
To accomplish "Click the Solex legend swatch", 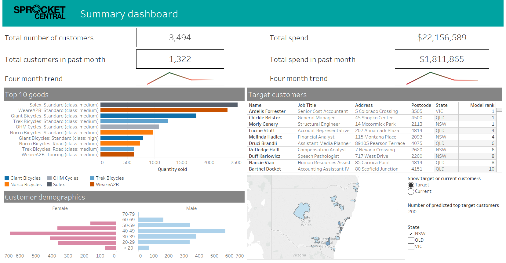I will click(x=49, y=184).
